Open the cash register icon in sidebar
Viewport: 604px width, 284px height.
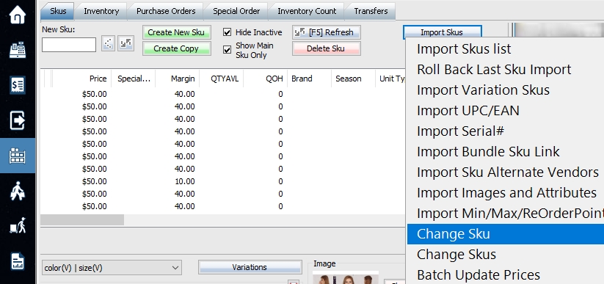pos(18,50)
